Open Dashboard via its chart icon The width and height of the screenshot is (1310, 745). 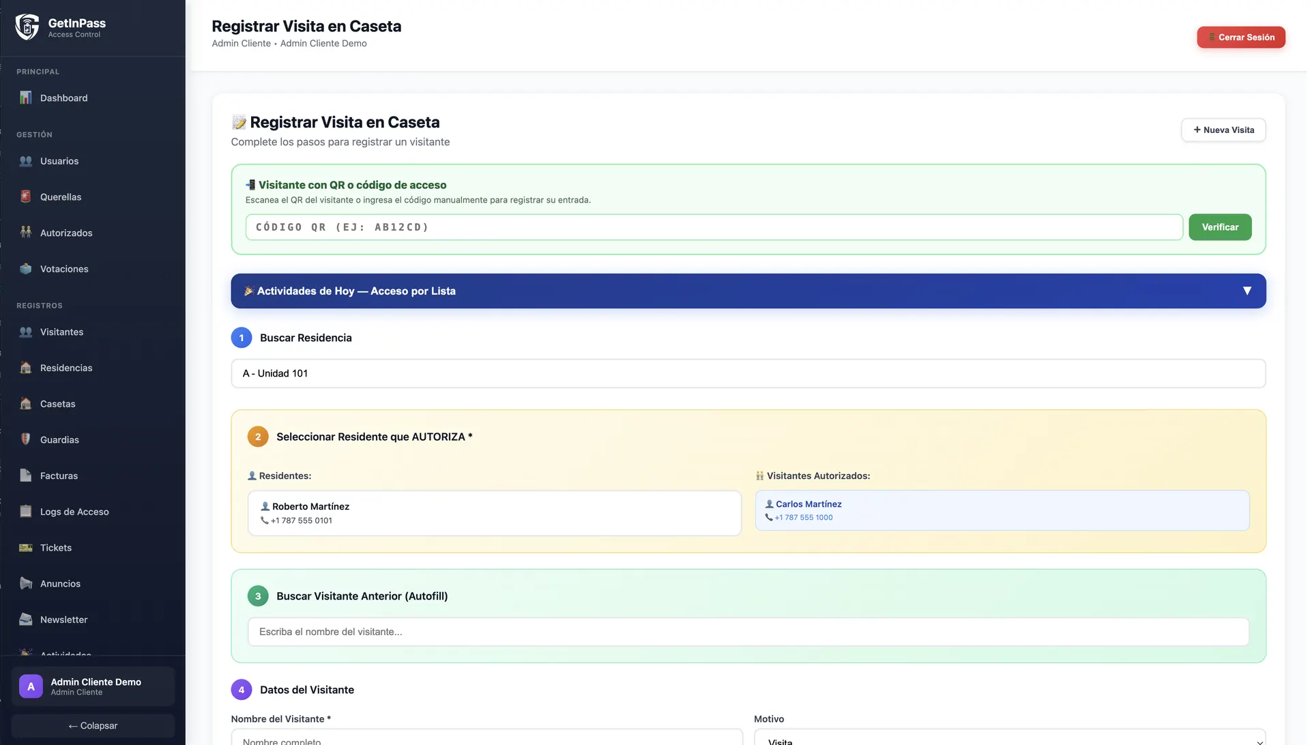click(26, 98)
